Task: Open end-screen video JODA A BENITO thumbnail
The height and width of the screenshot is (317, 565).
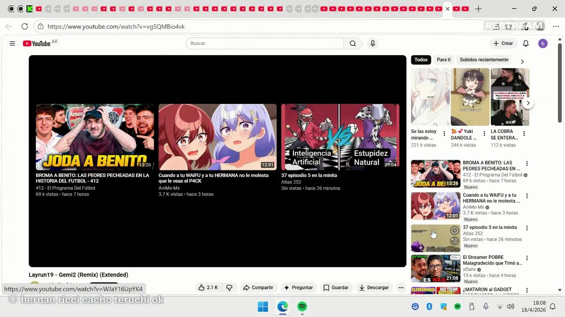Action: [95, 137]
